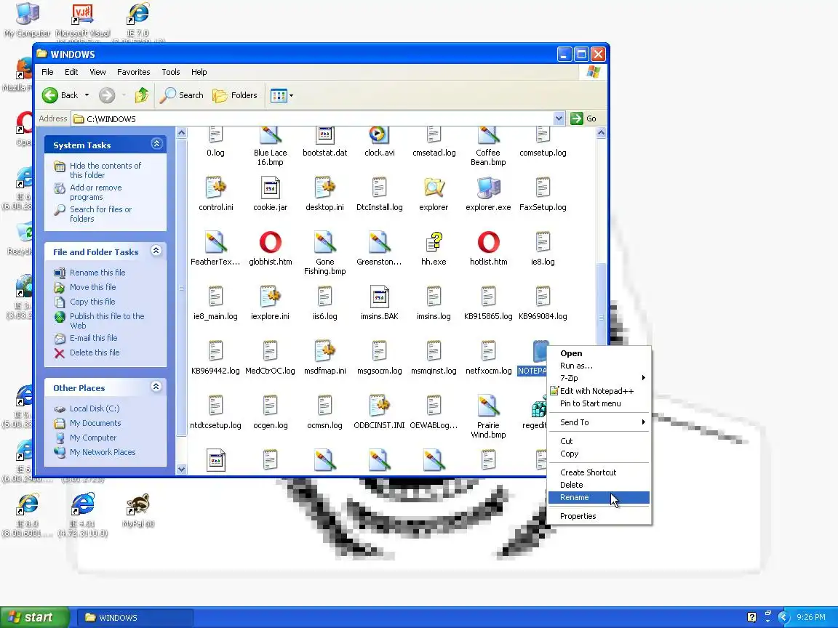Open the View menu

97,72
